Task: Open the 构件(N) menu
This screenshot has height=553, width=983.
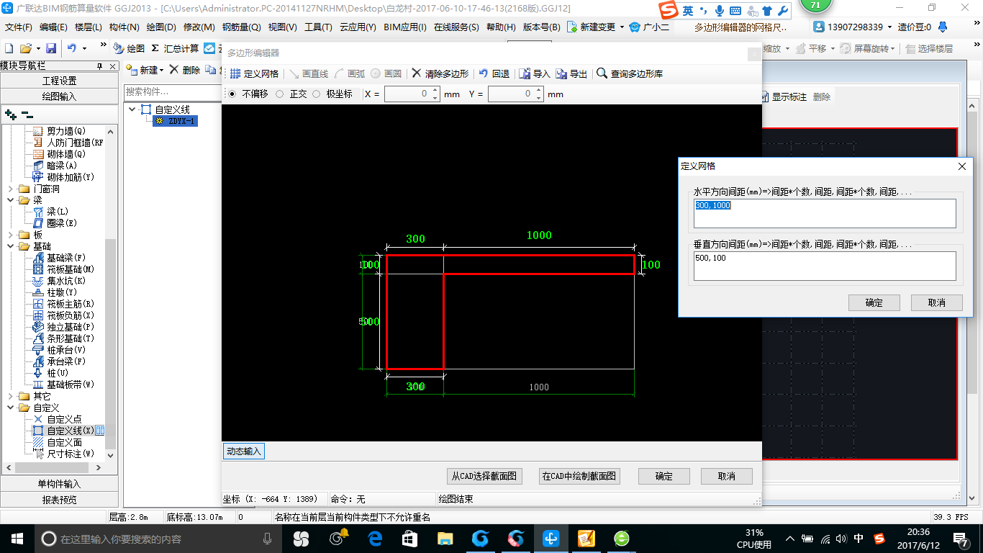Action: tap(124, 27)
